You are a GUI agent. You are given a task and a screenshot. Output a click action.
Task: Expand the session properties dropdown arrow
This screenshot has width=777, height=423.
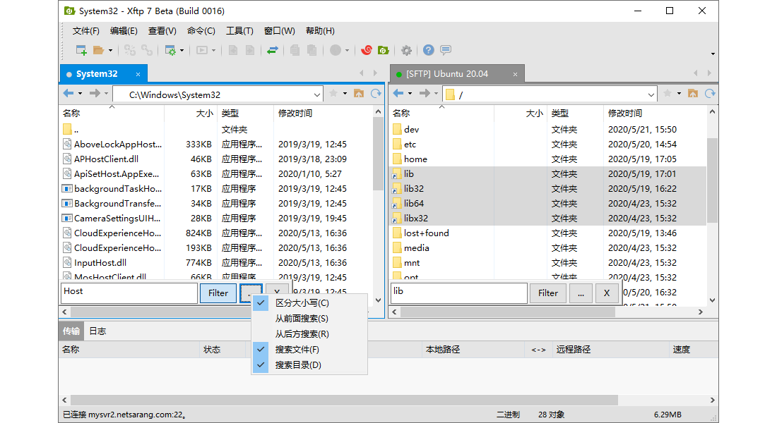[x=182, y=51]
